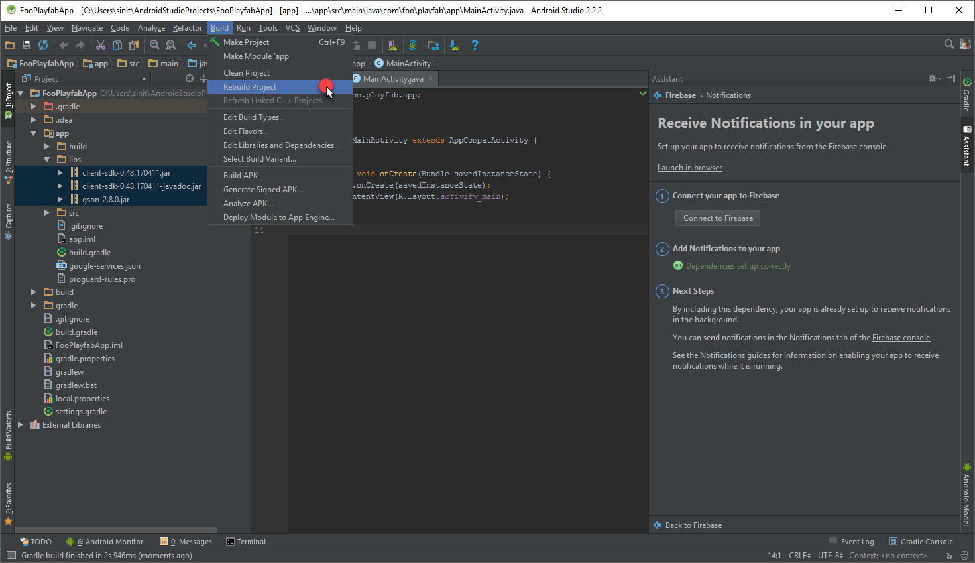
Task: Click the Find magnifier toolbar icon
Action: point(154,45)
